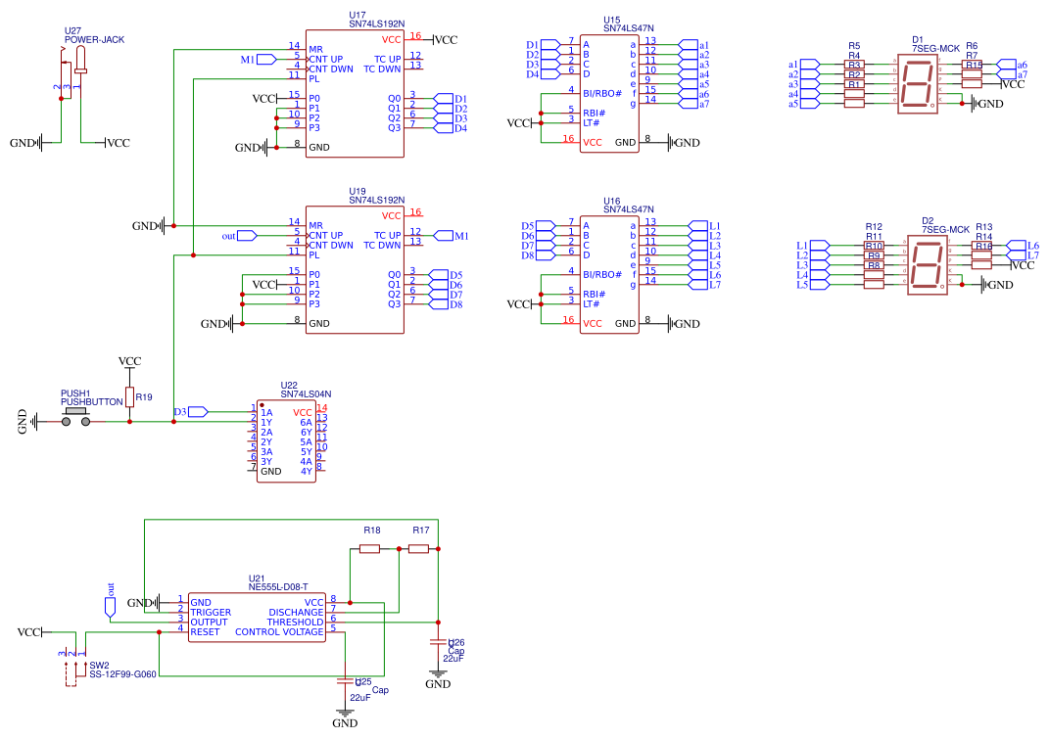Click the R12 resistor label near D2
This screenshot has width=1049, height=739.
(874, 227)
